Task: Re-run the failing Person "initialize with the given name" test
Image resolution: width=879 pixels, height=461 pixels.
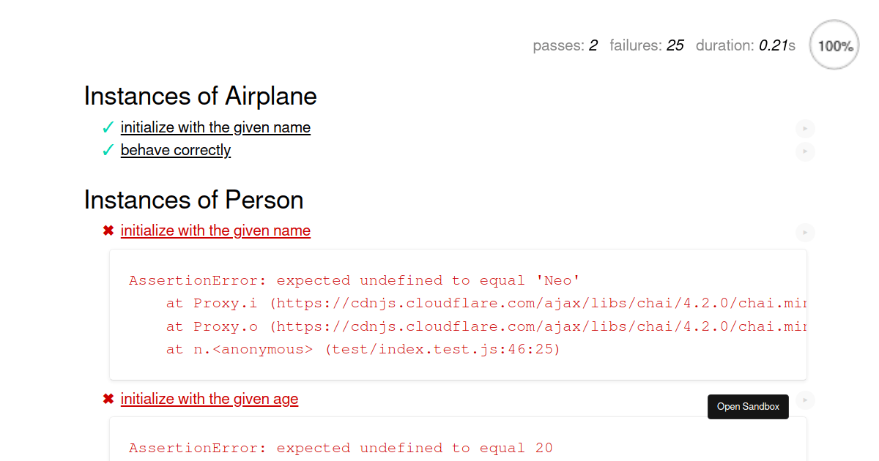Action: (805, 232)
